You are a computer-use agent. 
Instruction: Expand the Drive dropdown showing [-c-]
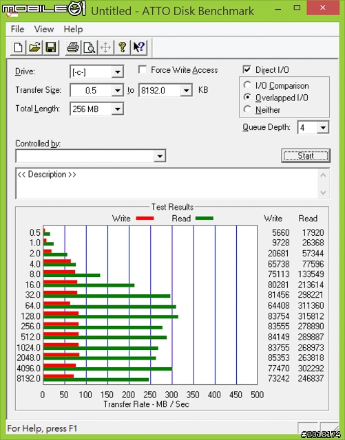click(118, 72)
